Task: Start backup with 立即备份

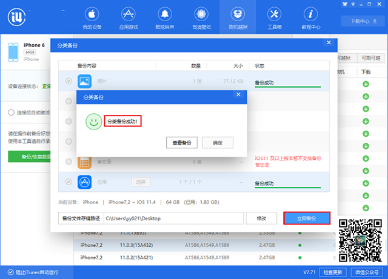Action: pyautogui.click(x=307, y=218)
